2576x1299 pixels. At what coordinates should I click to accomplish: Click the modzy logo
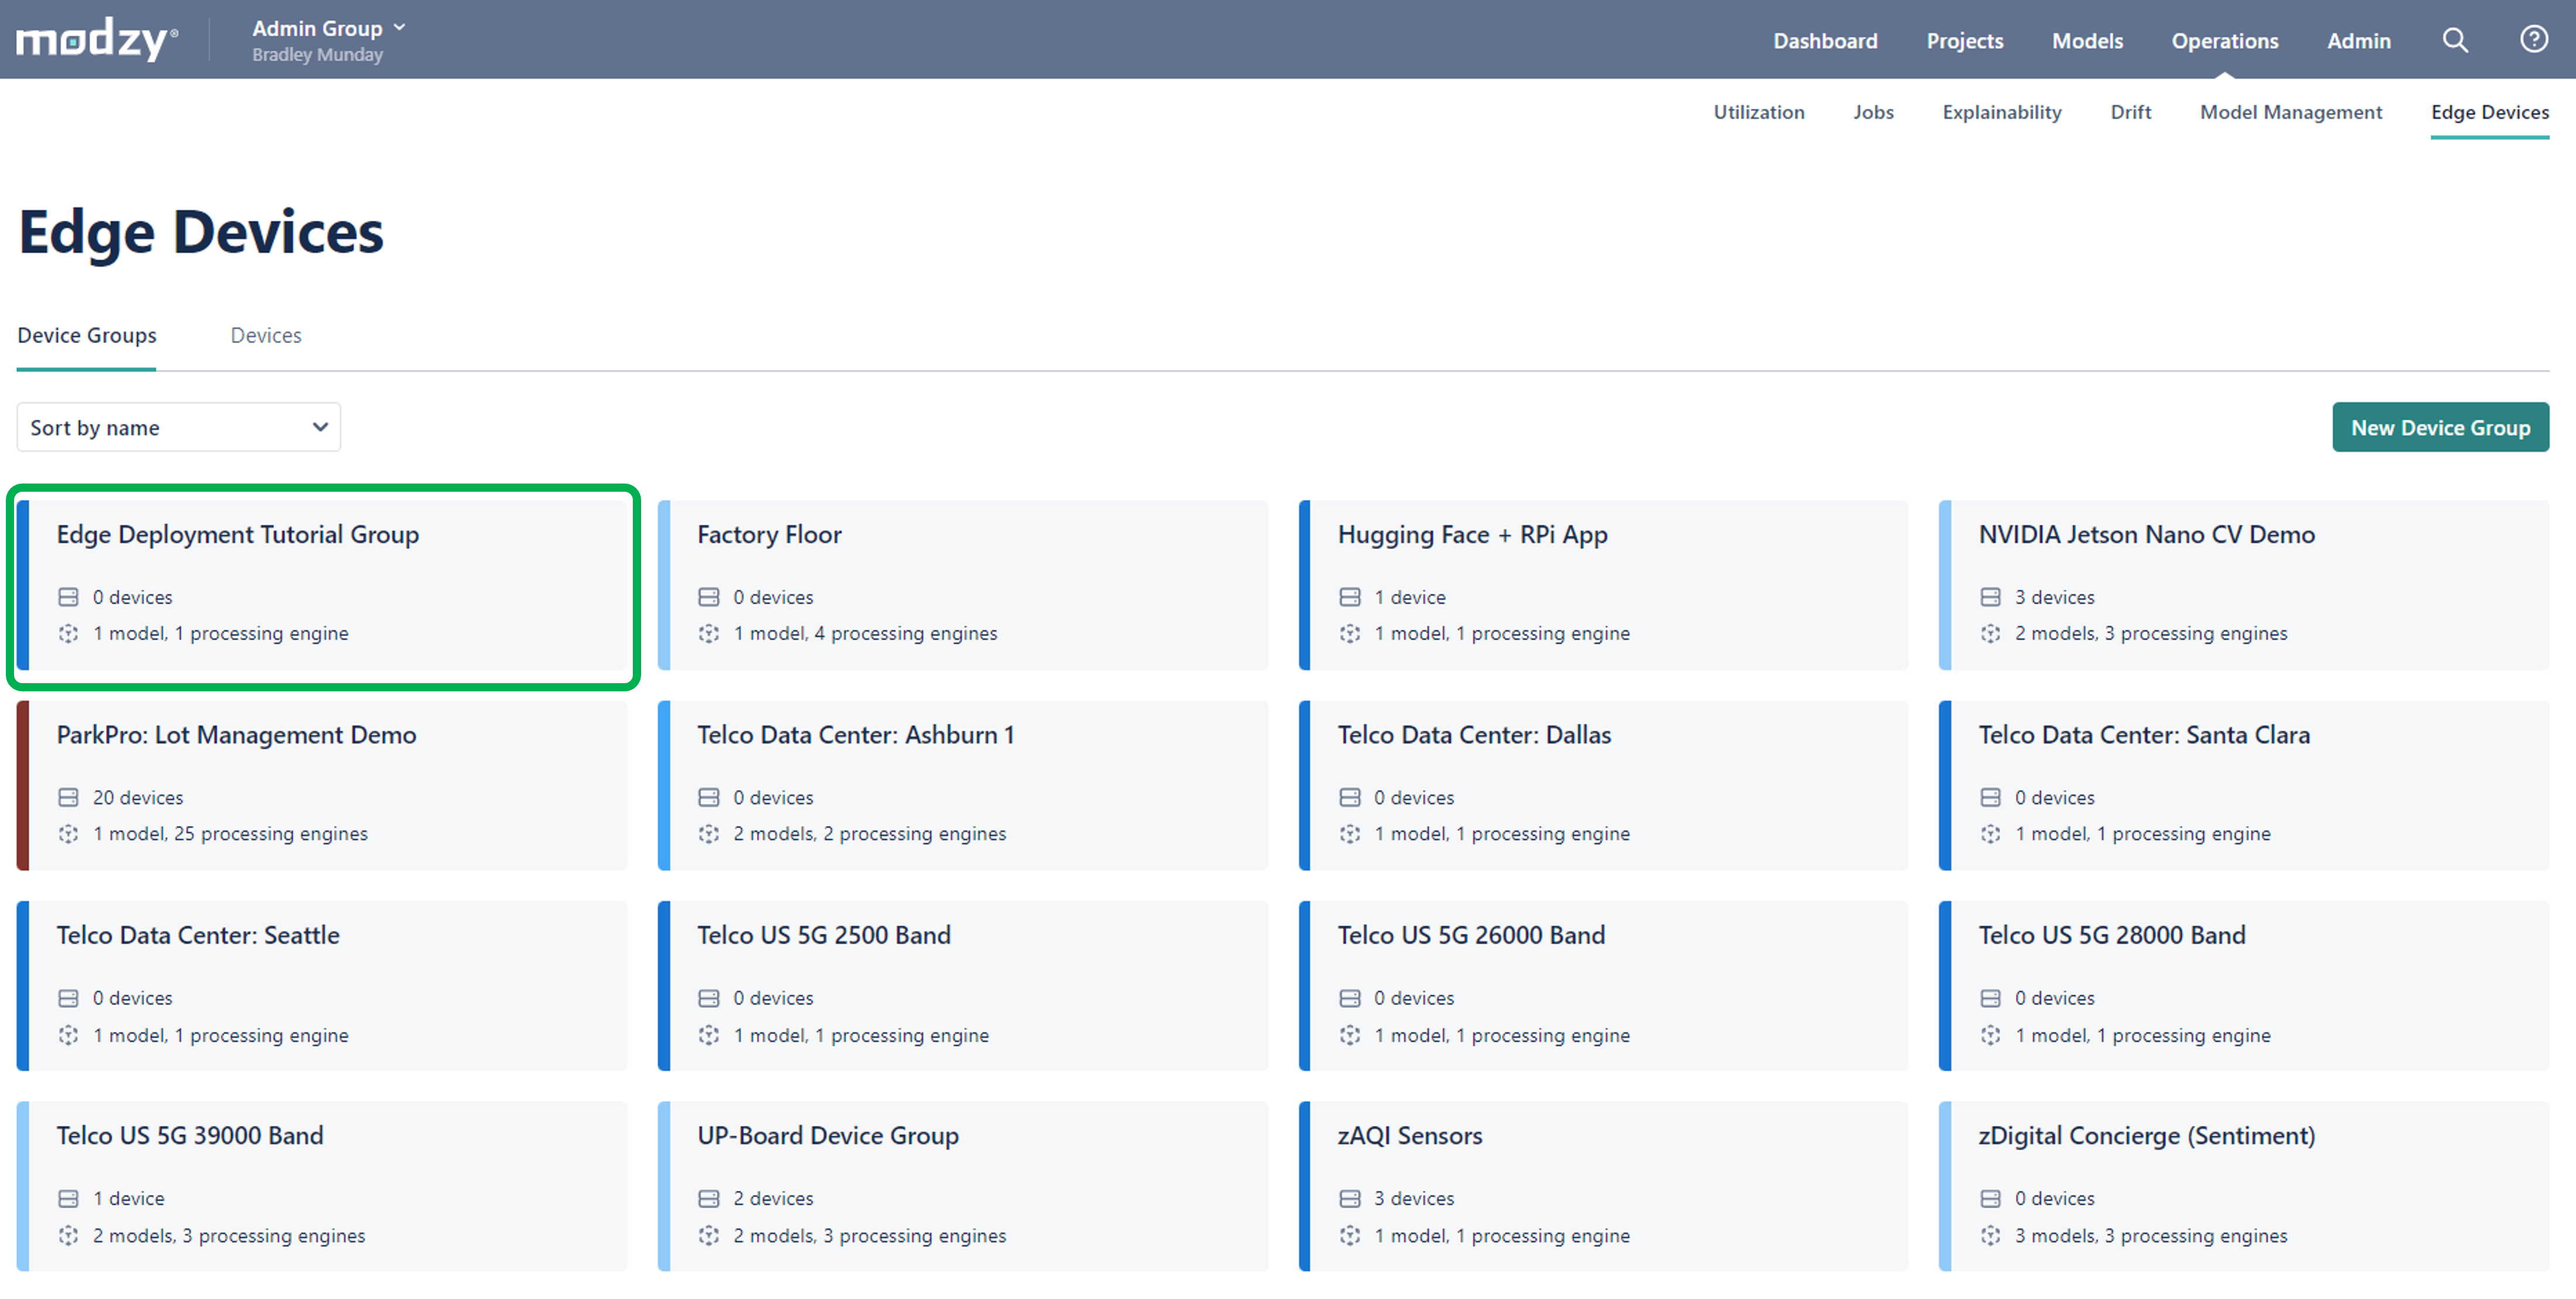(97, 40)
